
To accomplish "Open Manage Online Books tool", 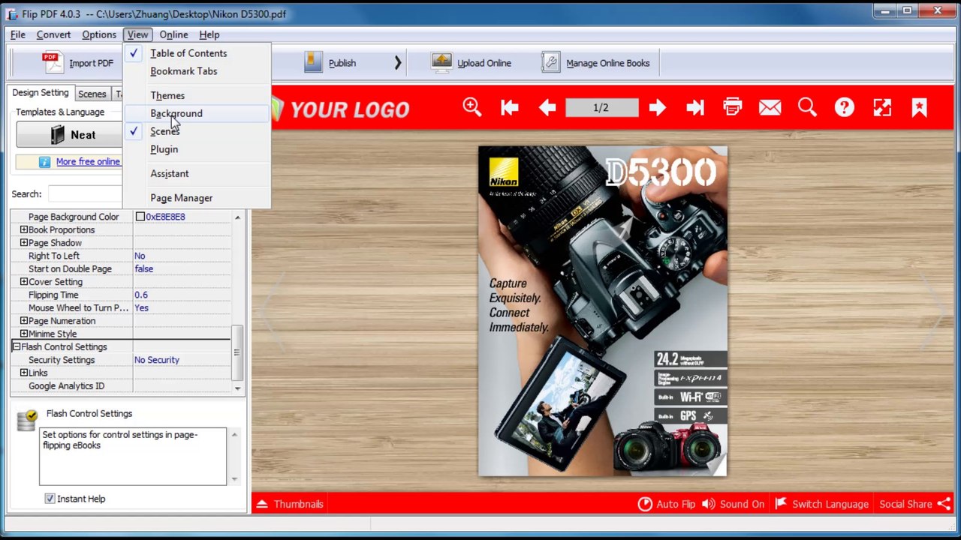I will [x=596, y=63].
